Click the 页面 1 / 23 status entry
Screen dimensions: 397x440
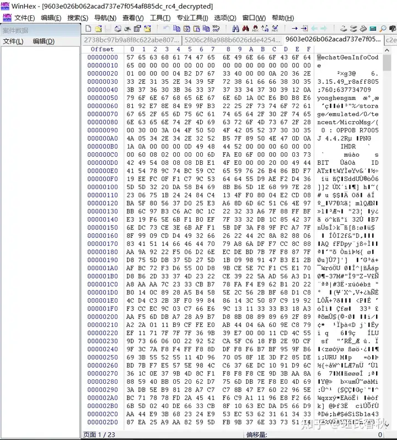click(99, 434)
